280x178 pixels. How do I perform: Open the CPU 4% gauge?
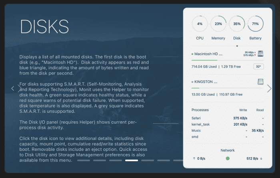pos(200,24)
